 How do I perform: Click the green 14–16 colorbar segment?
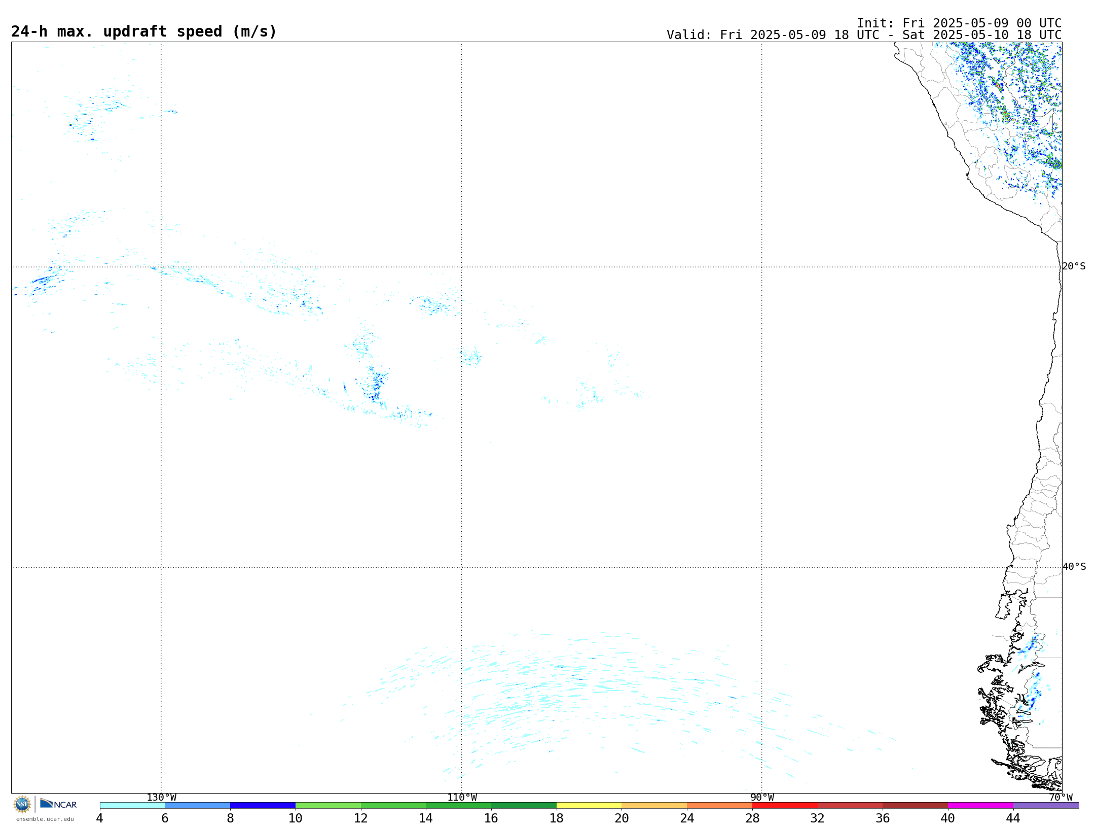point(459,806)
